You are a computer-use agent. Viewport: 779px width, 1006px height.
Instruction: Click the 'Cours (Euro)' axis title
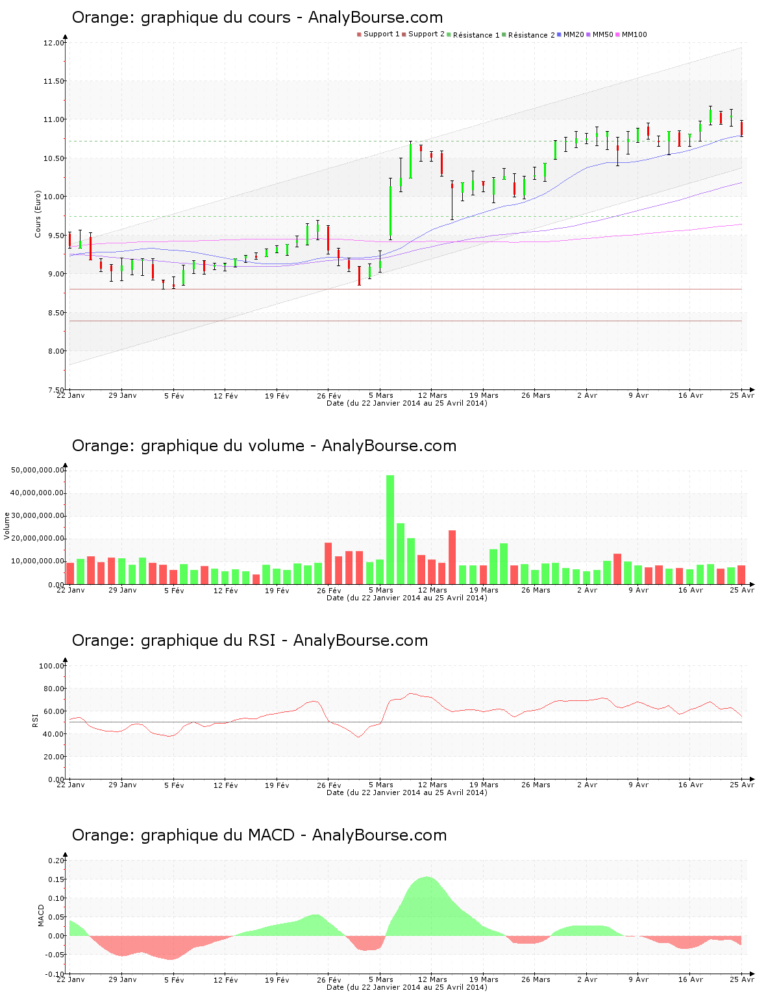pos(38,214)
